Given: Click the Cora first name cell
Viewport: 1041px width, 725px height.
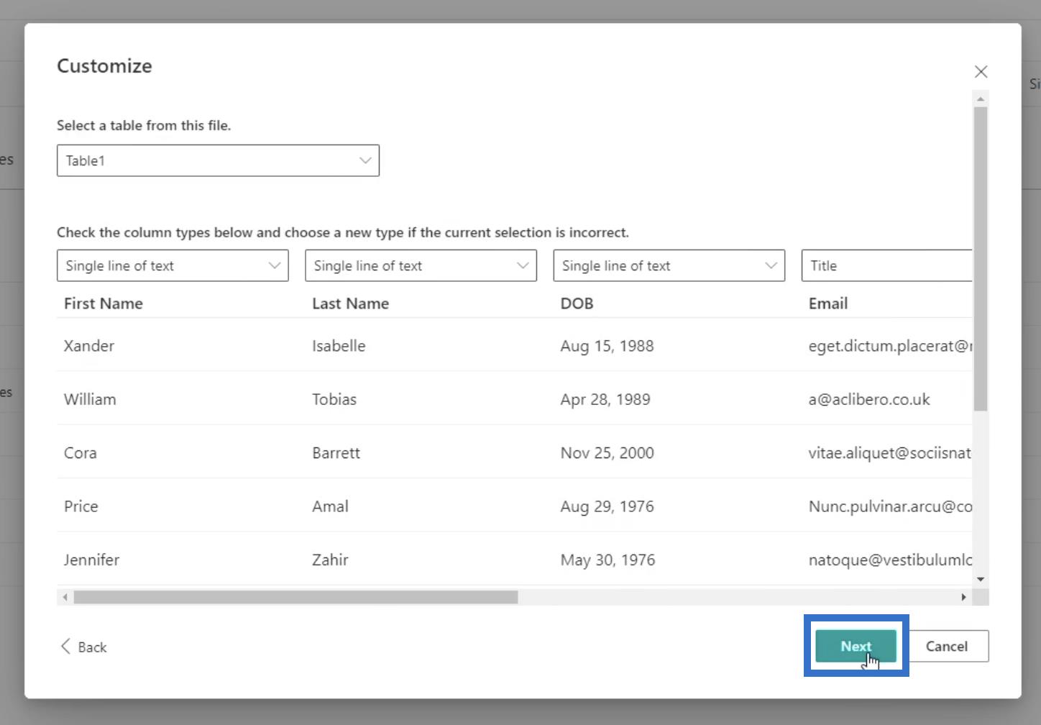Looking at the screenshot, I should pos(80,453).
